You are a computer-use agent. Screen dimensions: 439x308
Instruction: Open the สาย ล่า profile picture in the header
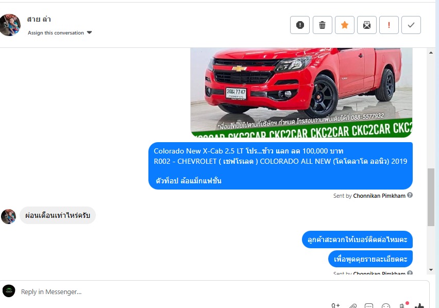[10, 25]
